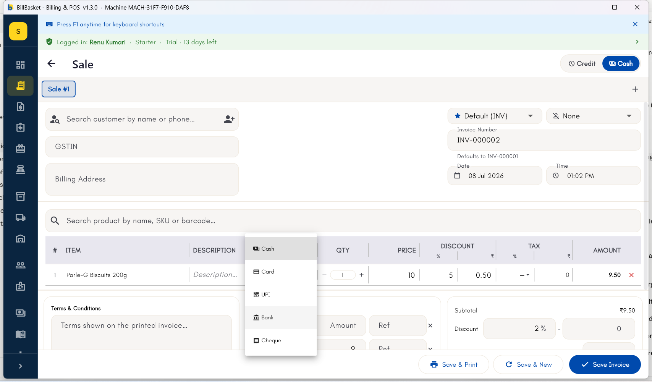Open the staff badge sidebar icon

pos(20,286)
